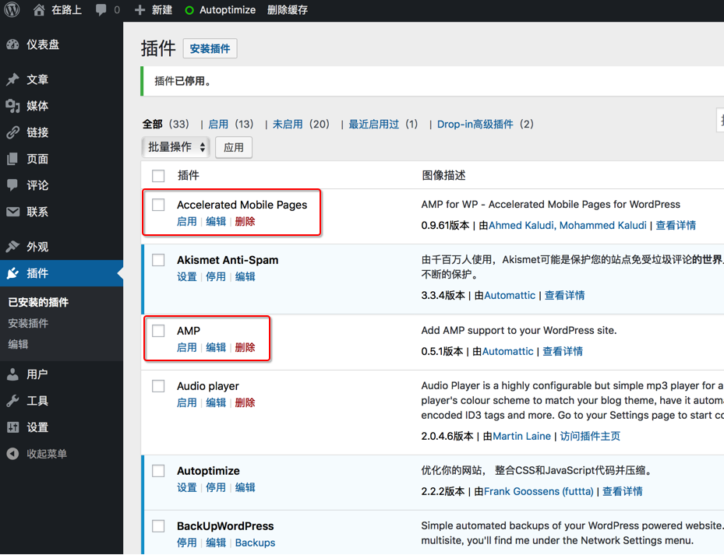This screenshot has width=724, height=555.
Task: Click 删除缓存 in the admin bar
Action: tap(288, 9)
